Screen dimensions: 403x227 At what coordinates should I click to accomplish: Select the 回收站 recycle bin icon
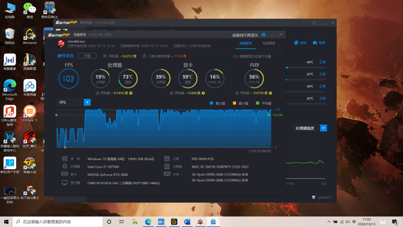tap(10, 36)
